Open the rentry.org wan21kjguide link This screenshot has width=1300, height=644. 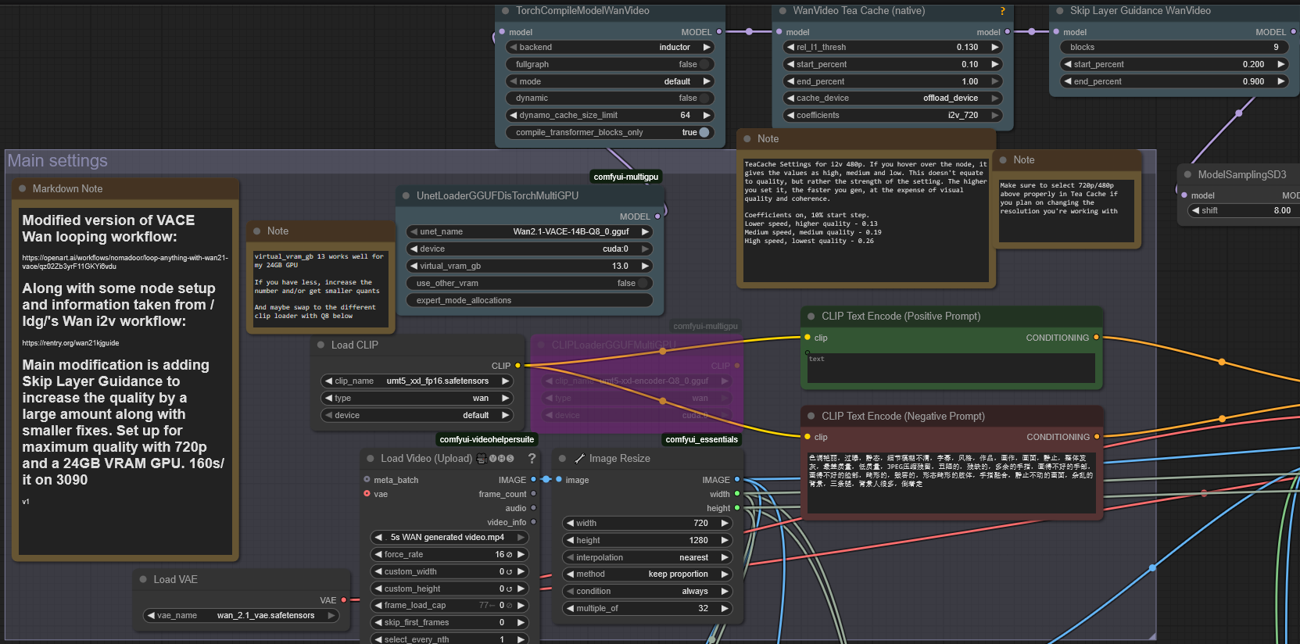point(70,343)
